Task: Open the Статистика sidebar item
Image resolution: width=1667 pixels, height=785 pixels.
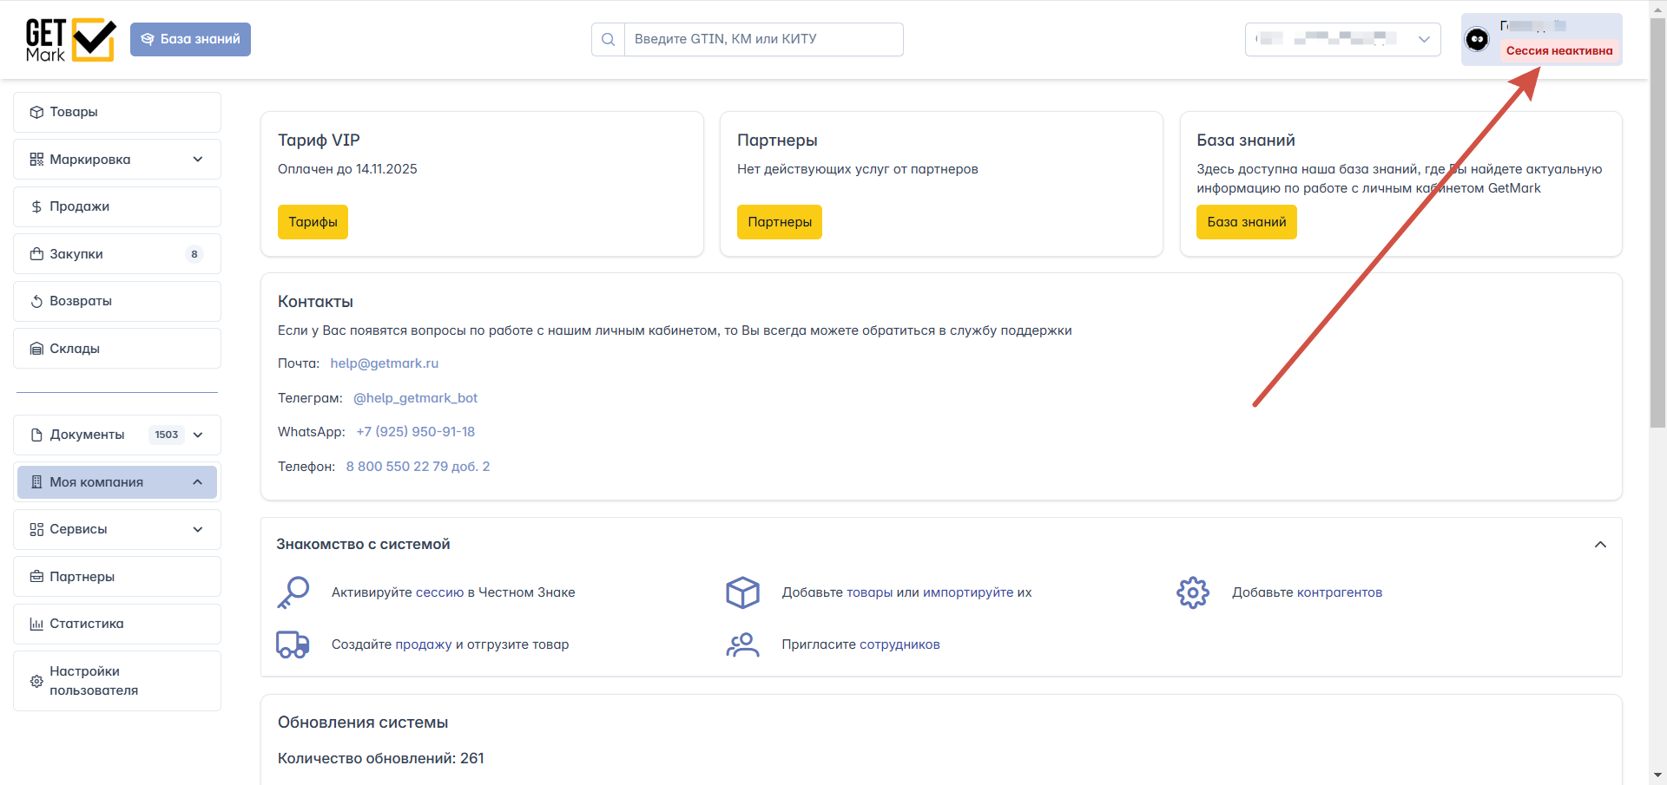Action: coord(117,624)
